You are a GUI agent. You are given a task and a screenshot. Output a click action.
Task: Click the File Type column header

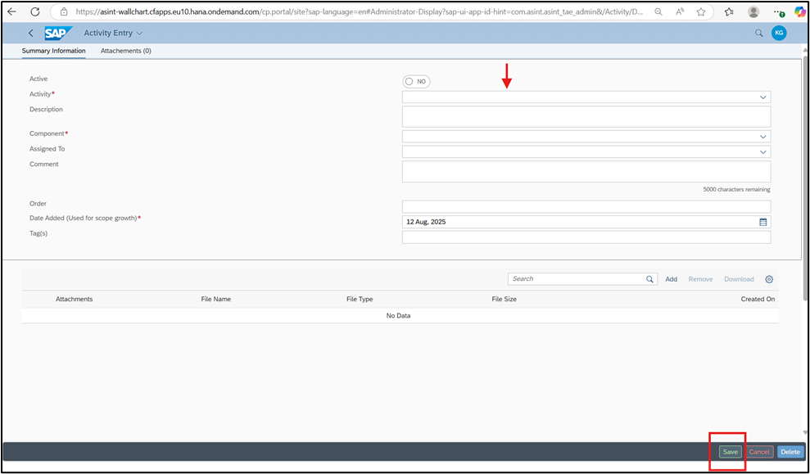[x=360, y=300]
